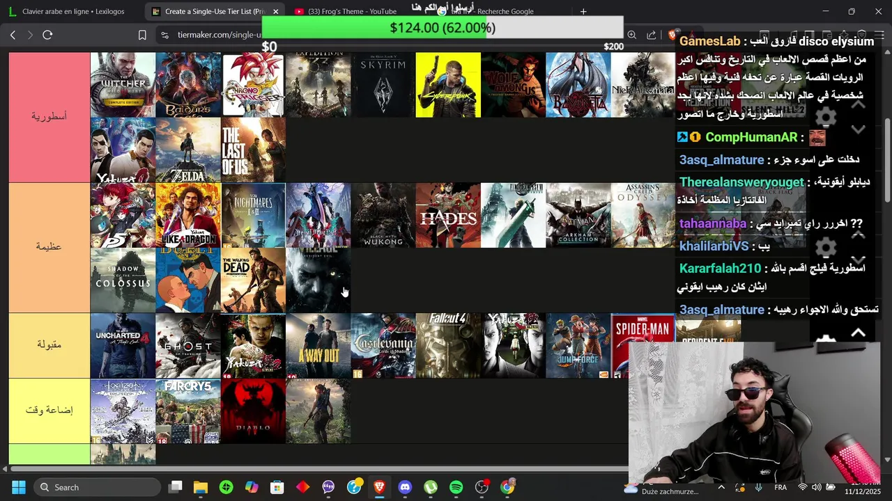Select The Wolf Among Us cover
892x501 pixels.
(514, 84)
